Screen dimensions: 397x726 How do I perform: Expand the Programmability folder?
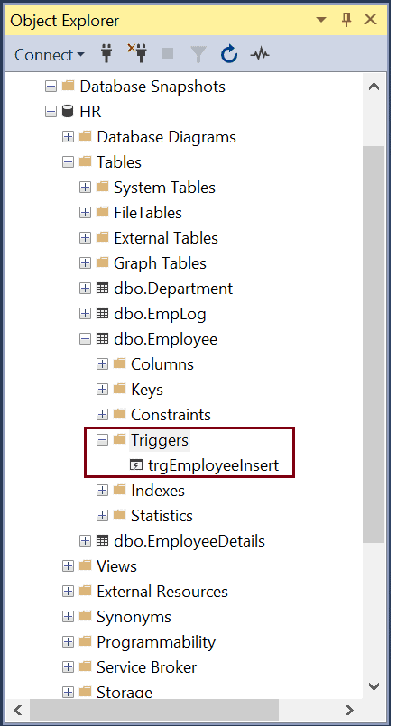tap(68, 642)
